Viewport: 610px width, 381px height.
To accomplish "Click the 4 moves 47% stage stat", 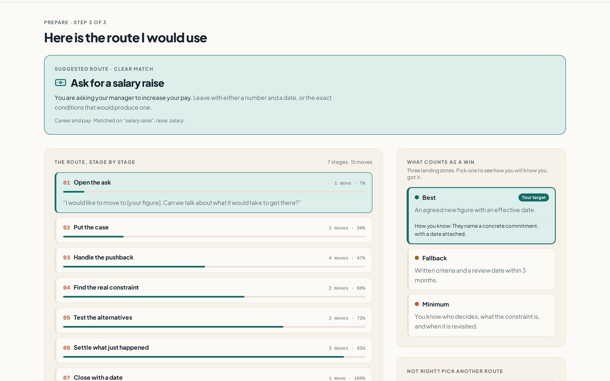I will pyautogui.click(x=347, y=258).
